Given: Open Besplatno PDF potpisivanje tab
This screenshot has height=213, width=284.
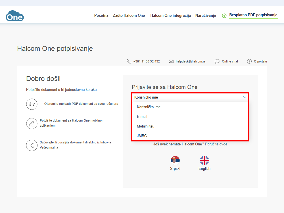Looking at the screenshot, I should click(253, 15).
